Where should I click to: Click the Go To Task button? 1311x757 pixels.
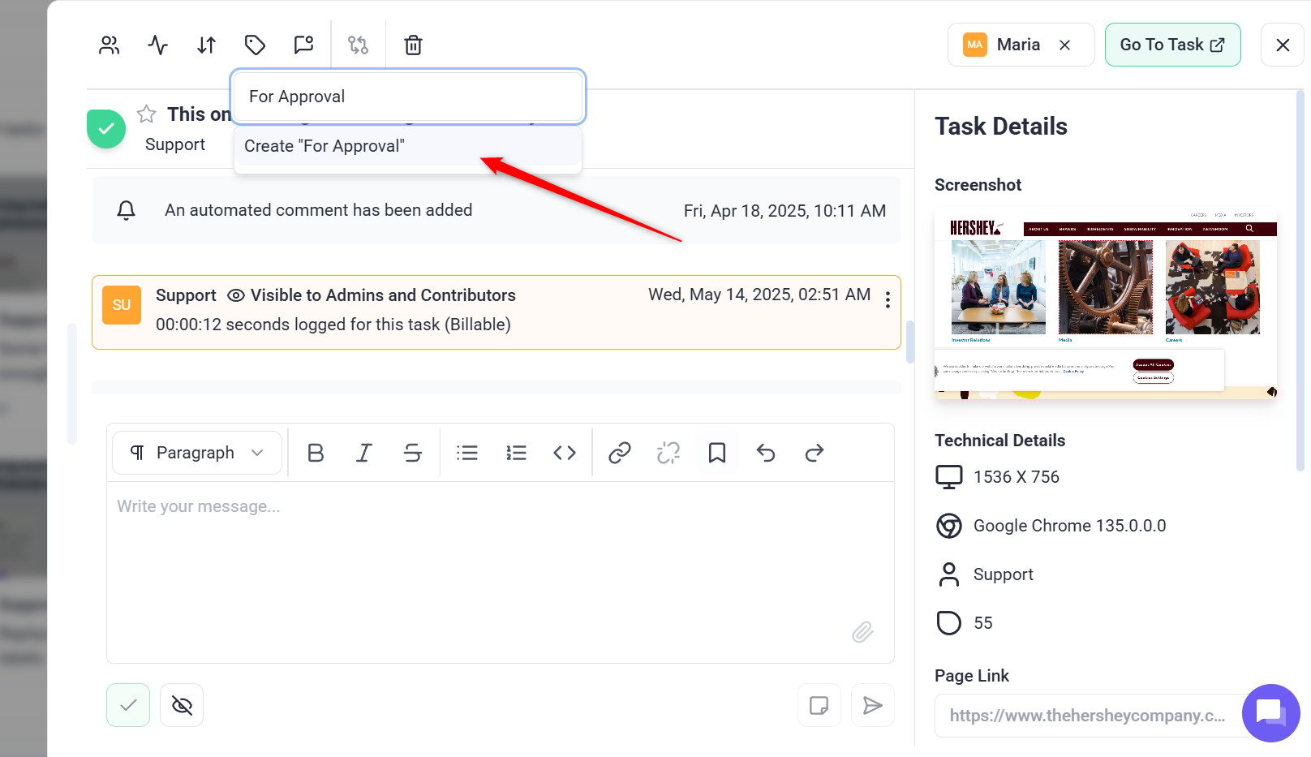click(1172, 45)
